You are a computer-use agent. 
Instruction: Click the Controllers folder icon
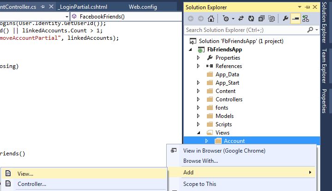click(x=210, y=99)
